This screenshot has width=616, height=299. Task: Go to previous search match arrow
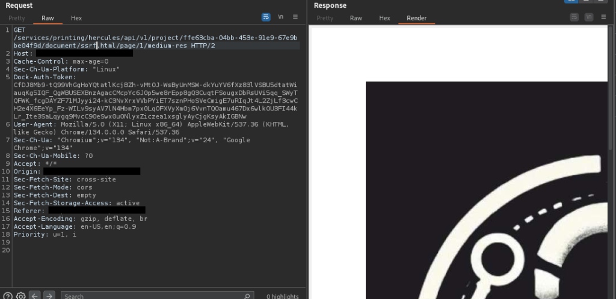pyautogui.click(x=34, y=296)
